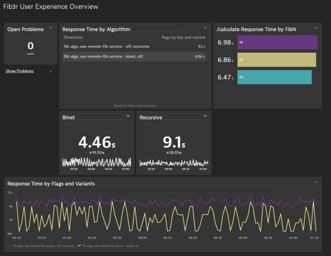Click the Recursive sparkline chart
This screenshot has height=256, width=331.
click(174, 163)
